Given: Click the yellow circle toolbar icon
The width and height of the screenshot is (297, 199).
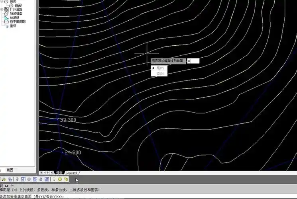Looking at the screenshot, I should tap(60, 179).
